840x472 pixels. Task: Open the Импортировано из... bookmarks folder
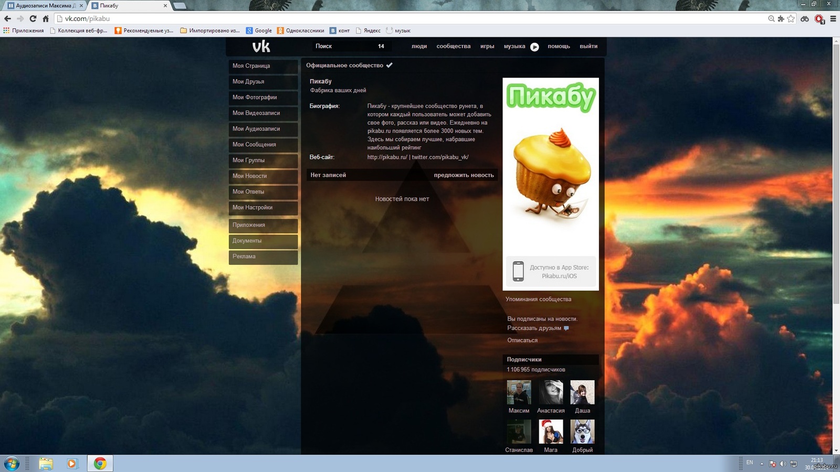click(209, 30)
